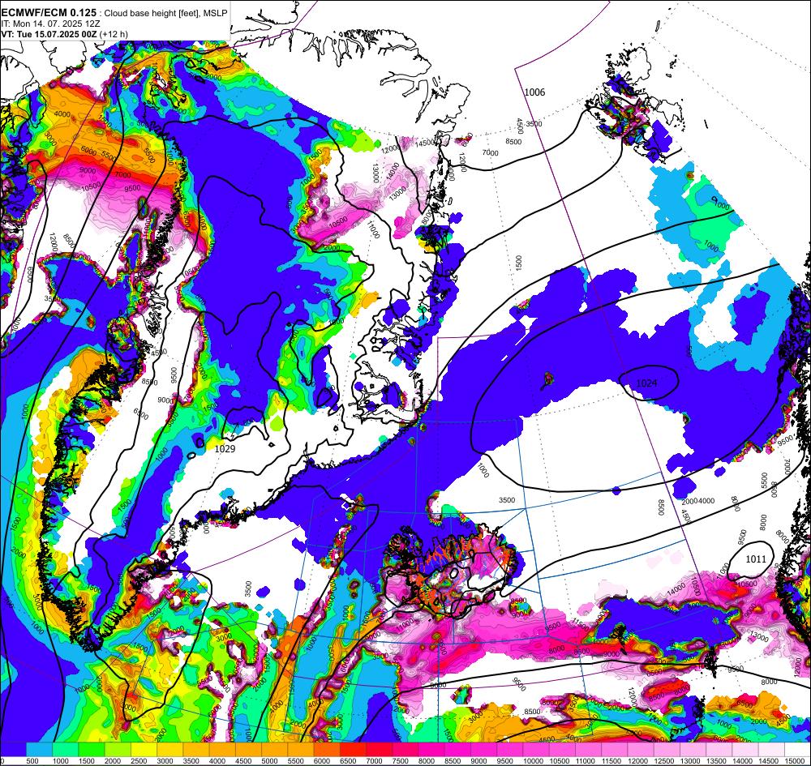
Task: Click the dark blue 0-500 ft legend swatch
Action: tap(13, 750)
